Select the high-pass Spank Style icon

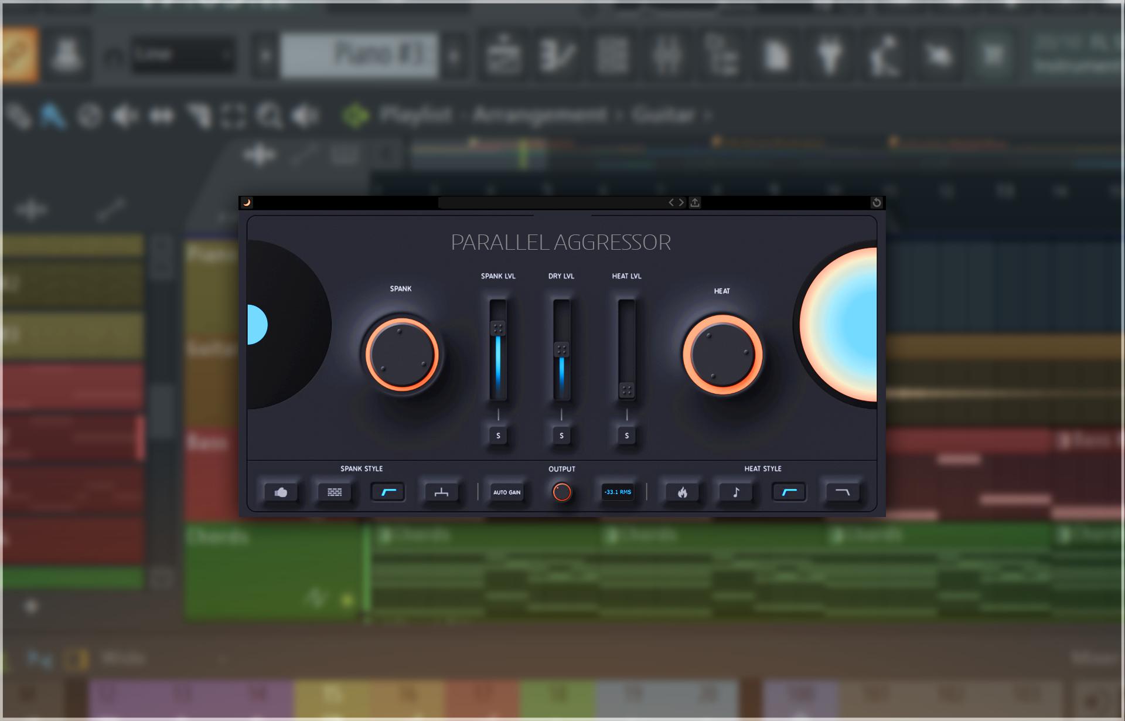388,492
